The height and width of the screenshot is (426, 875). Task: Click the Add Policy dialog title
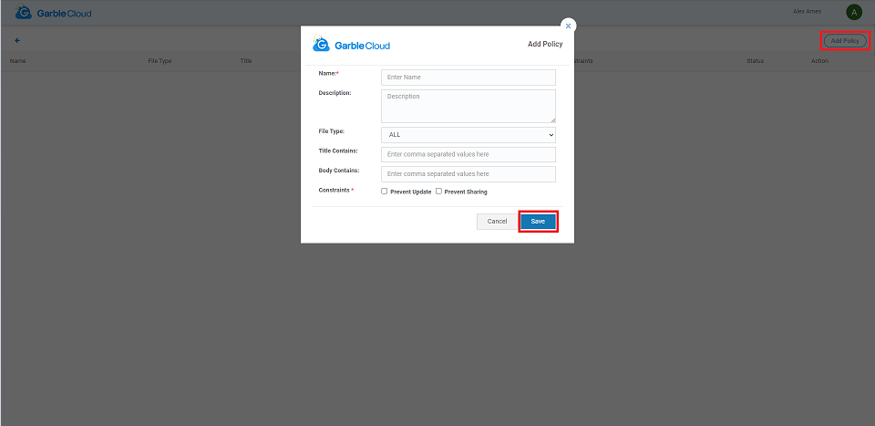pyautogui.click(x=545, y=44)
